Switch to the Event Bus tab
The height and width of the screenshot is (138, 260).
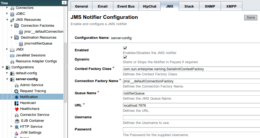pos(126,6)
